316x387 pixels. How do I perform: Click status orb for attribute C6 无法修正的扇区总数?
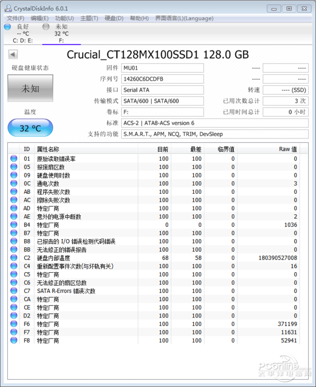(x=14, y=283)
